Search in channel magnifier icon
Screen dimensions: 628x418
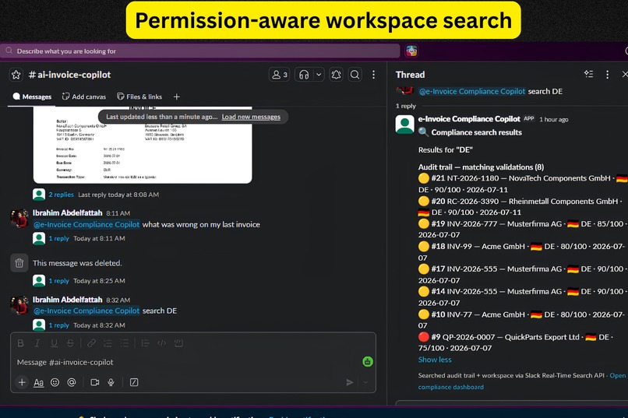point(355,75)
